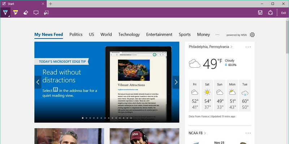Image resolution: width=289 pixels, height=144 pixels.
Task: Expand more news categories ellipsis
Action: 217,35
